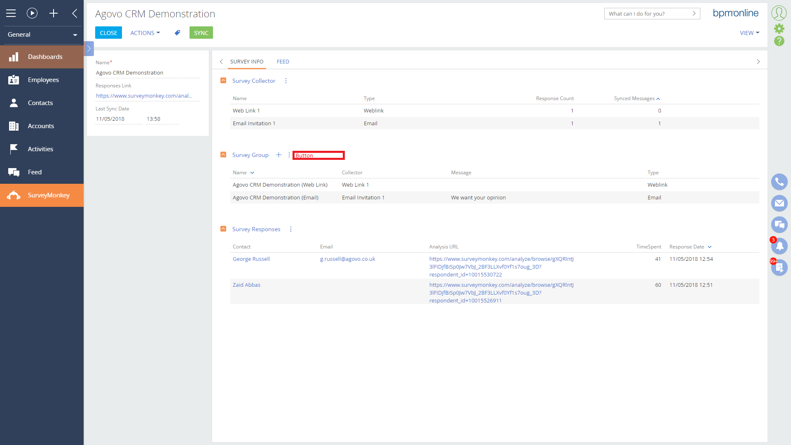Click the tag icon next to ACTIONS
This screenshot has height=445, width=791.
[178, 33]
